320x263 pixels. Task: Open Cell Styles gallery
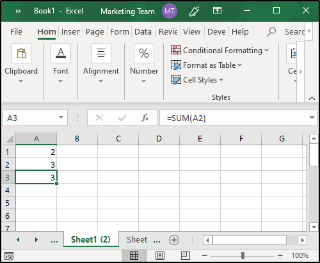[197, 80]
